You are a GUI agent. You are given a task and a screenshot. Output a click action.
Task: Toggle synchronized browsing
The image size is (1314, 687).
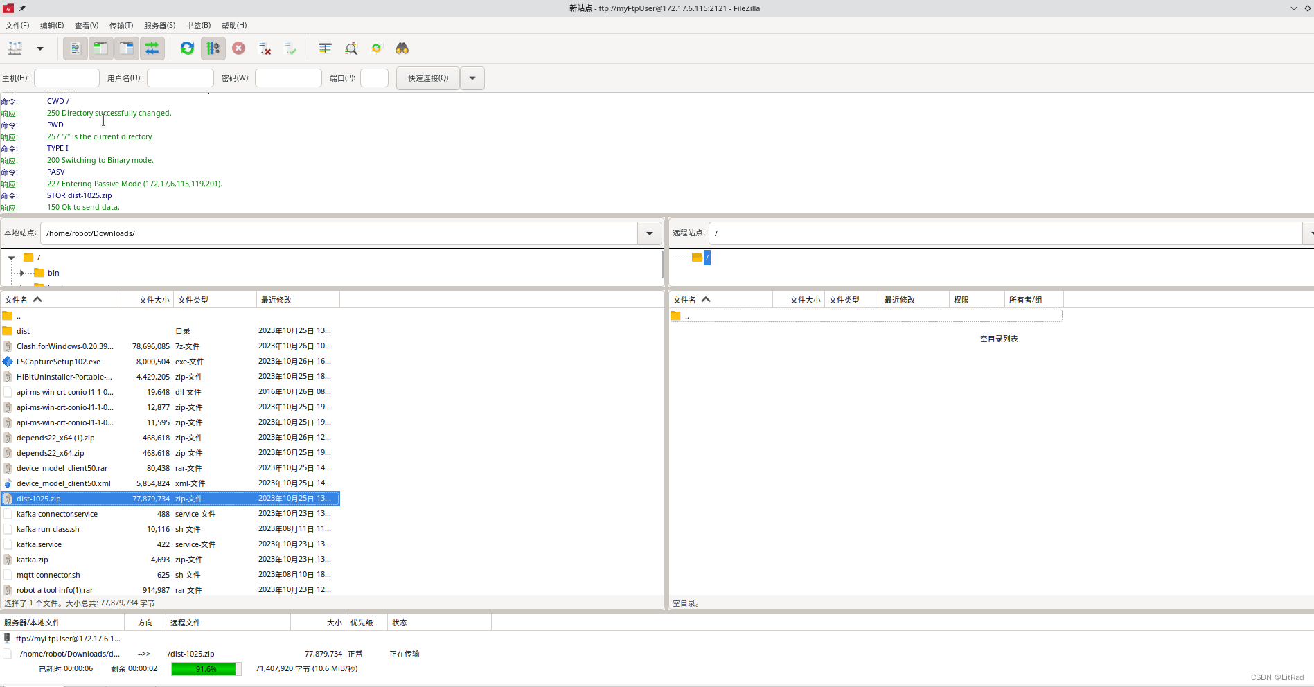click(x=377, y=48)
